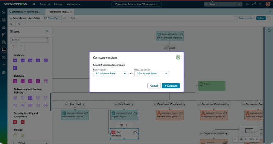Click the zoom in magnifier
The image size is (273, 144).
(x=257, y=139)
